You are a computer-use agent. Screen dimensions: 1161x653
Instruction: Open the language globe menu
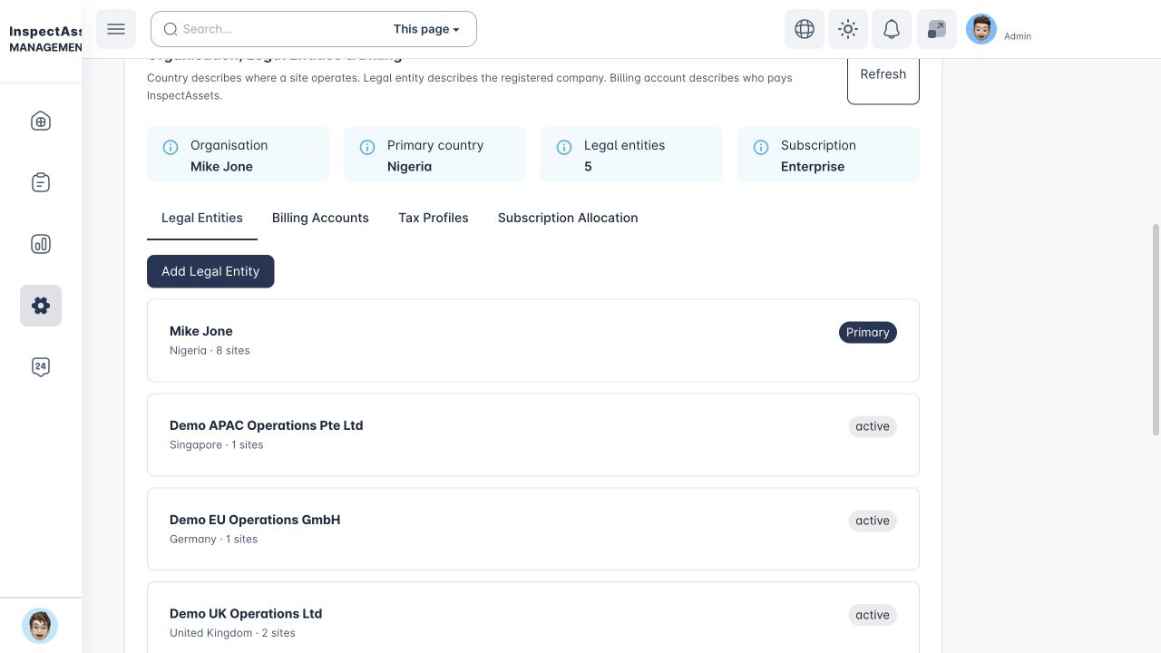(805, 29)
